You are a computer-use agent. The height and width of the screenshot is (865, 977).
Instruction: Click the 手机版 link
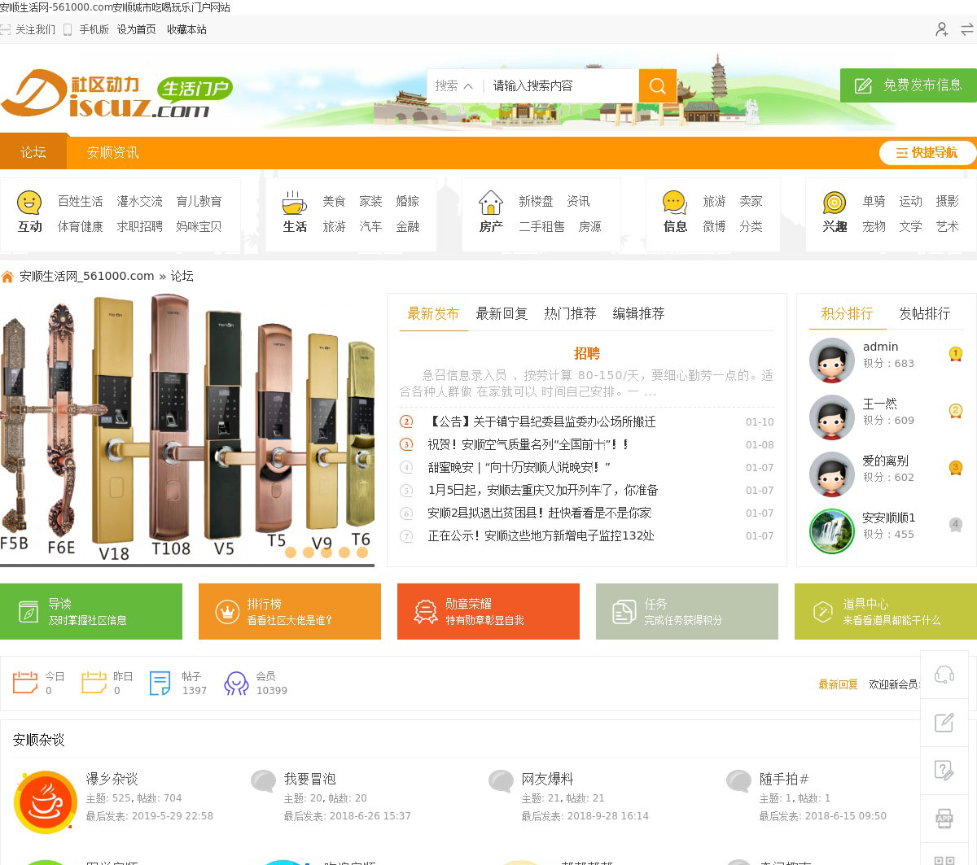tap(94, 29)
